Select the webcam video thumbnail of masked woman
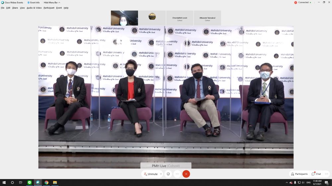 [x=124, y=18]
